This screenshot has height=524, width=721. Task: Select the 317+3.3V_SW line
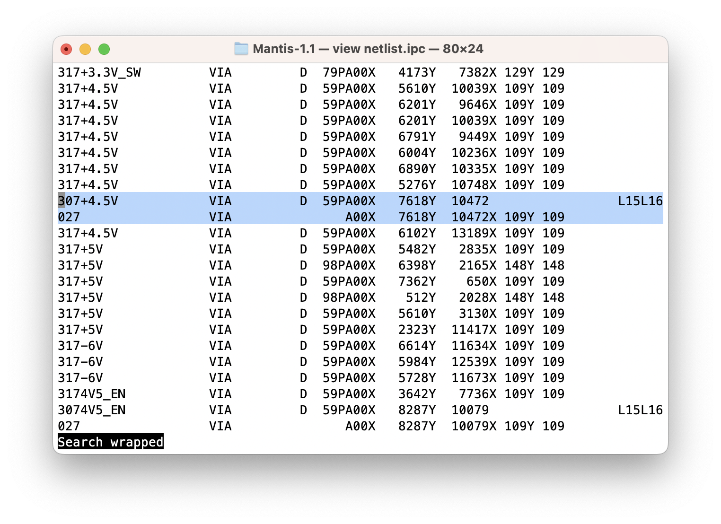99,72
